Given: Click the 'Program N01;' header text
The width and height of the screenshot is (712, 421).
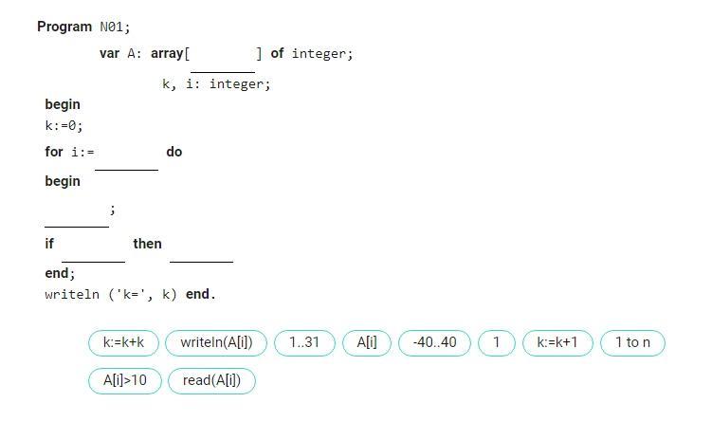Looking at the screenshot, I should (x=83, y=27).
